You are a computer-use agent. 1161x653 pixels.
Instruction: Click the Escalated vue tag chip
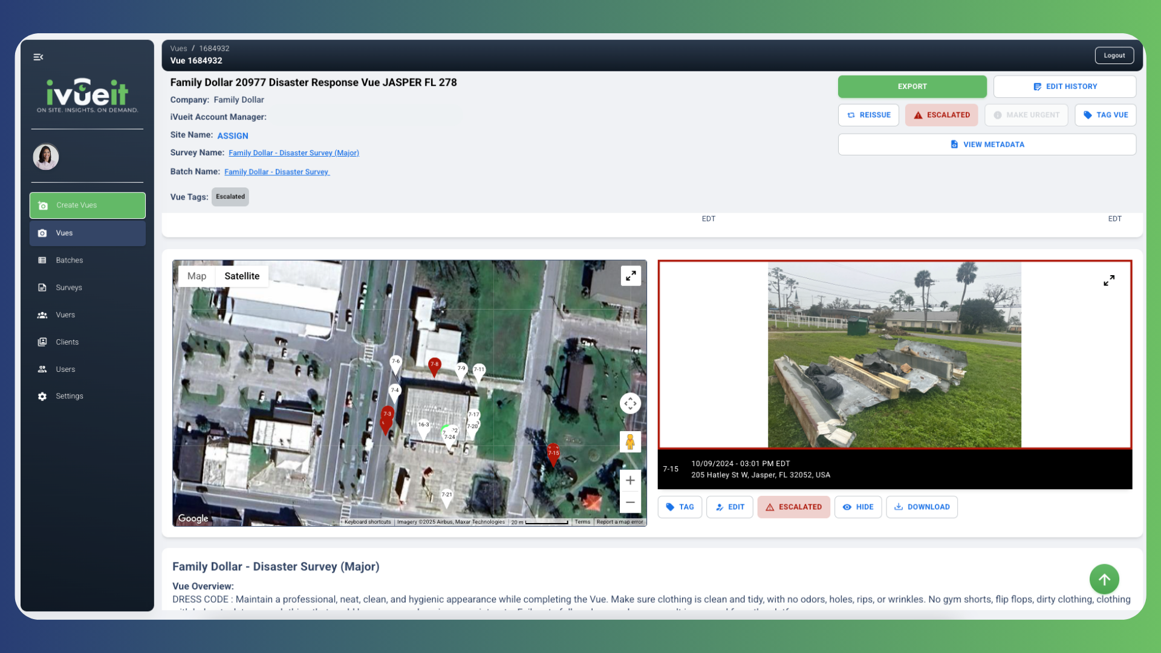(230, 197)
